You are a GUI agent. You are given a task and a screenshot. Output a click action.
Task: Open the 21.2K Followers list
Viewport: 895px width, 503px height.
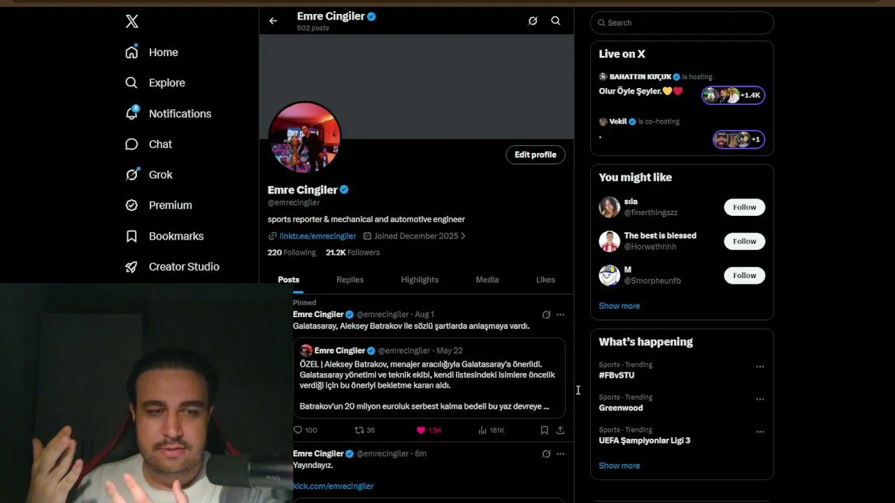[x=353, y=252]
